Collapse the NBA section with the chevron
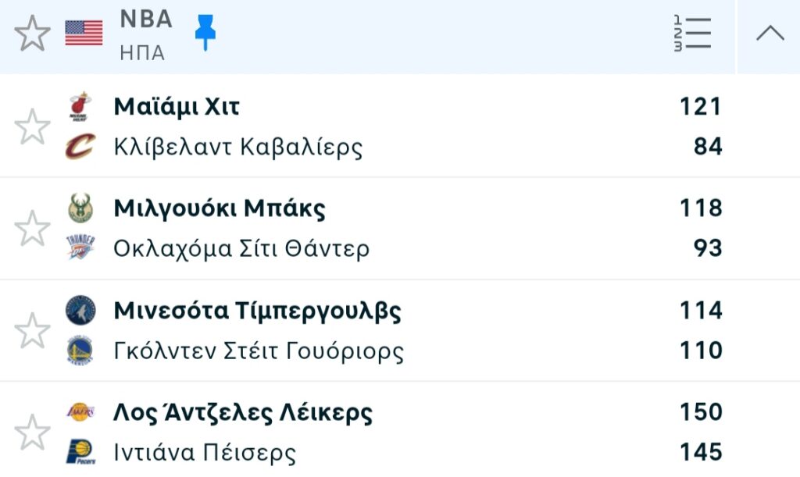 770,33
